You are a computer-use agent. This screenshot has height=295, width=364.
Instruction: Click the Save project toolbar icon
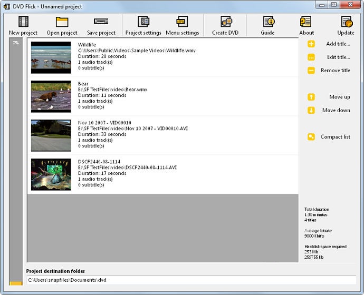(101, 22)
